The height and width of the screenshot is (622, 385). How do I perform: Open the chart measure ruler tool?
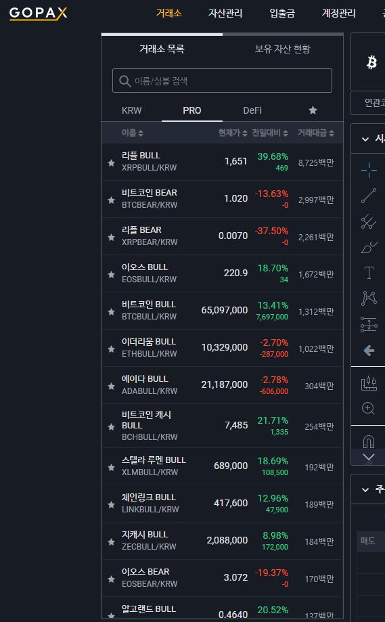pyautogui.click(x=369, y=383)
